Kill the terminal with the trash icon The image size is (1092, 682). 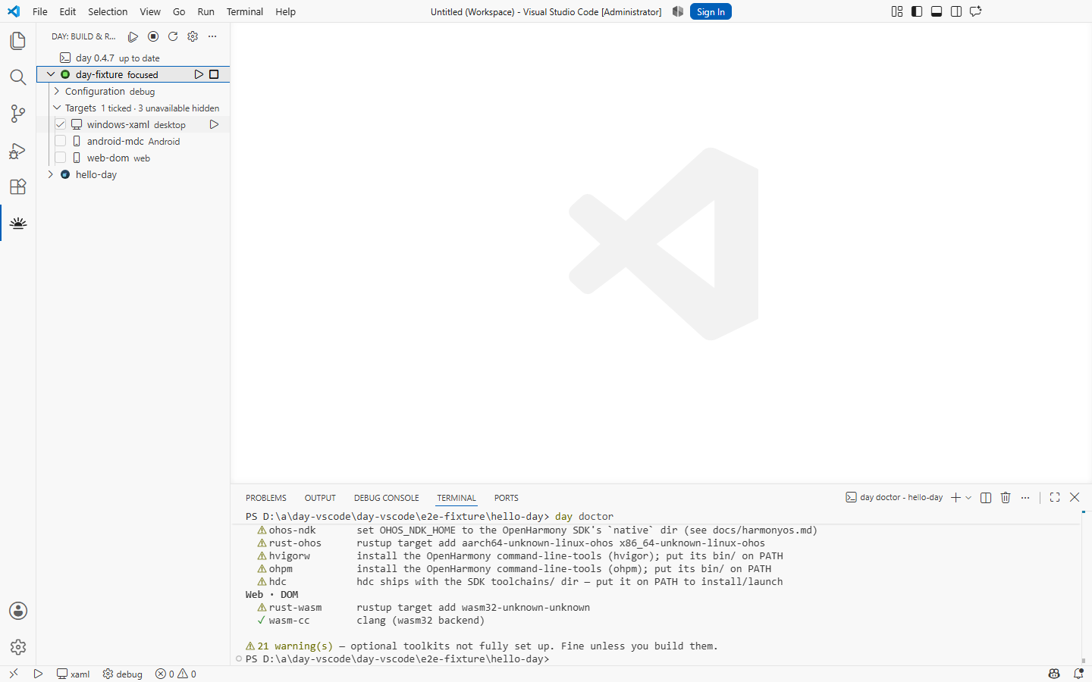click(x=1006, y=497)
